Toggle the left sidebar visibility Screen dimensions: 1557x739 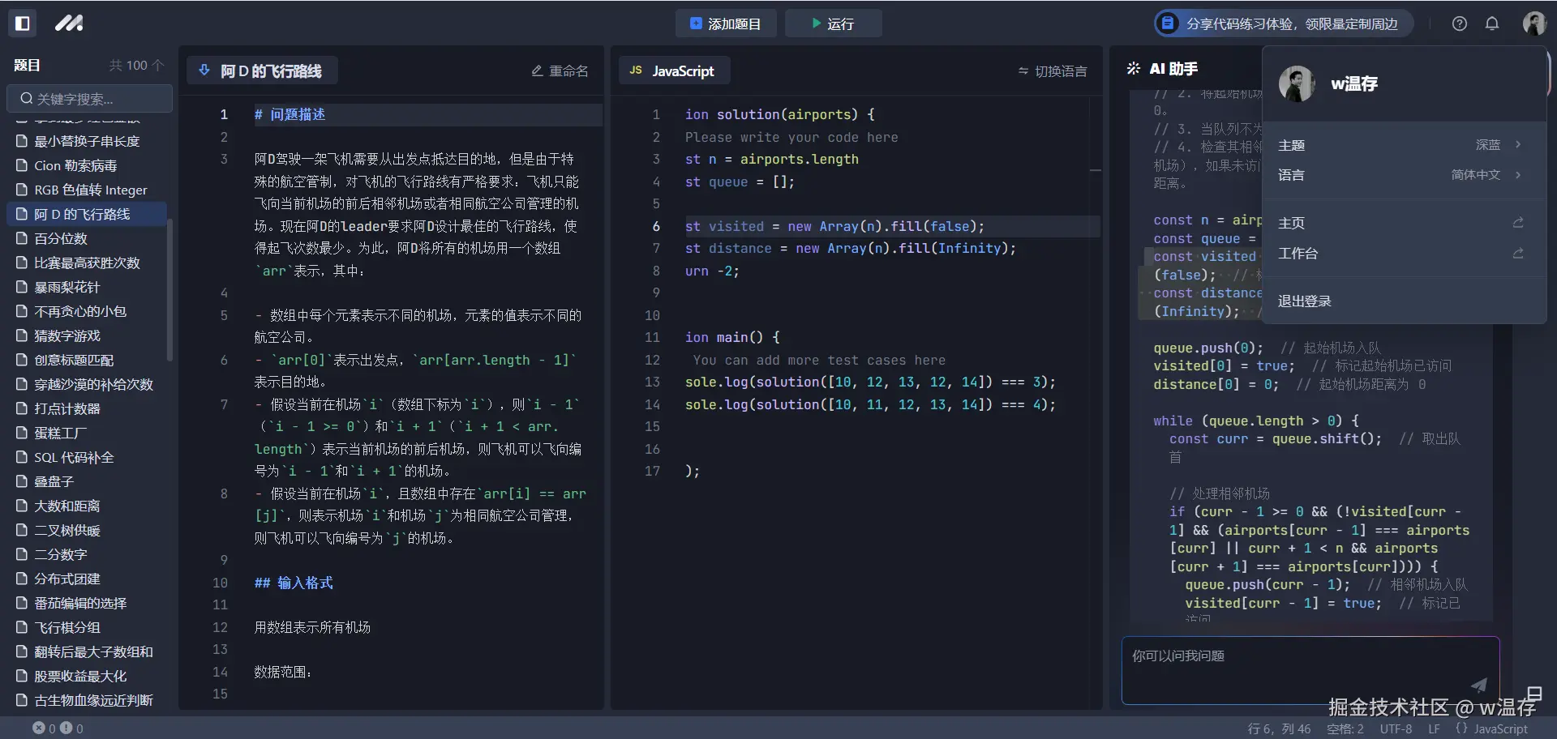coord(23,23)
